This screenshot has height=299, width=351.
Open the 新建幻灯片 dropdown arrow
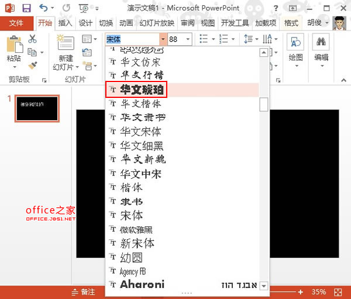point(77,67)
